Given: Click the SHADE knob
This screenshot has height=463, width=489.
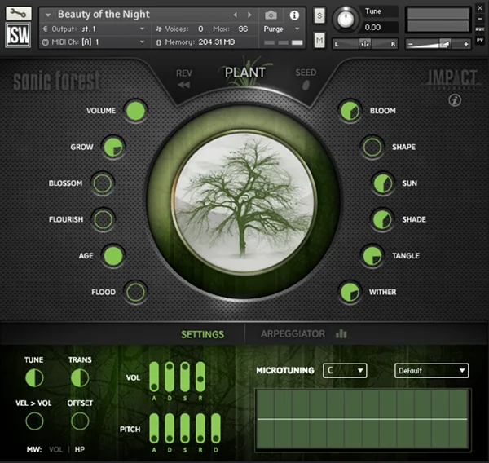Looking at the screenshot, I should (382, 219).
